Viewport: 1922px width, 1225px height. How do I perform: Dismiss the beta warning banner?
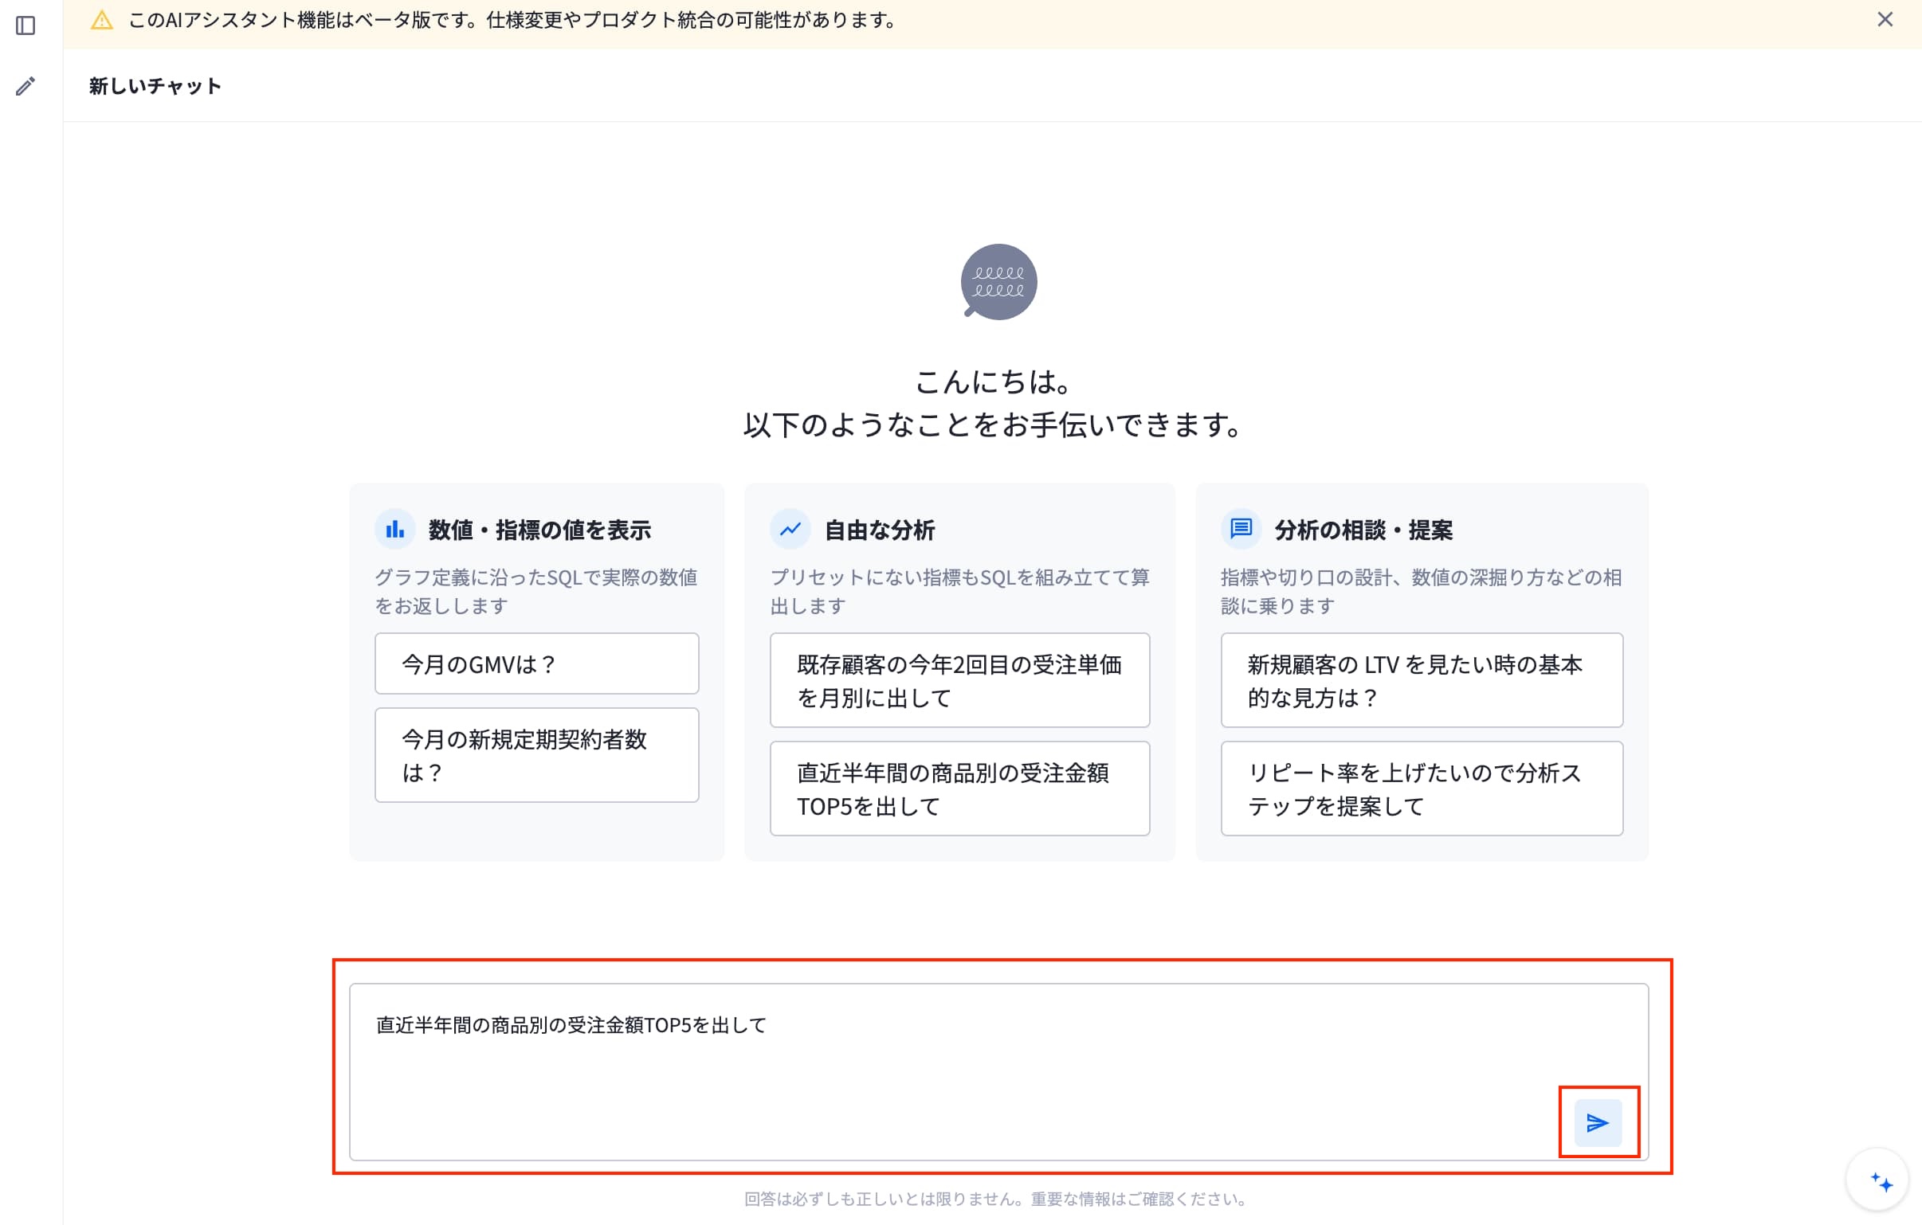click(x=1885, y=19)
